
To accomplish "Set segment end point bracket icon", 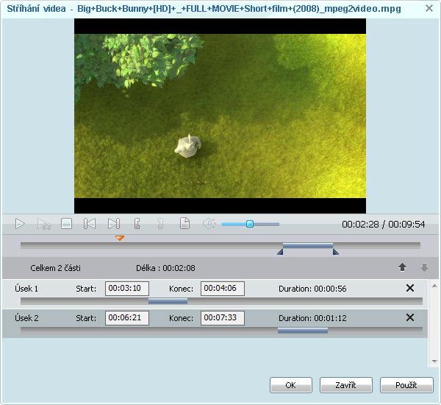I will [x=160, y=224].
